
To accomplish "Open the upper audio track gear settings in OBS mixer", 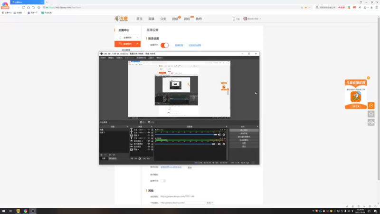I will (224, 135).
